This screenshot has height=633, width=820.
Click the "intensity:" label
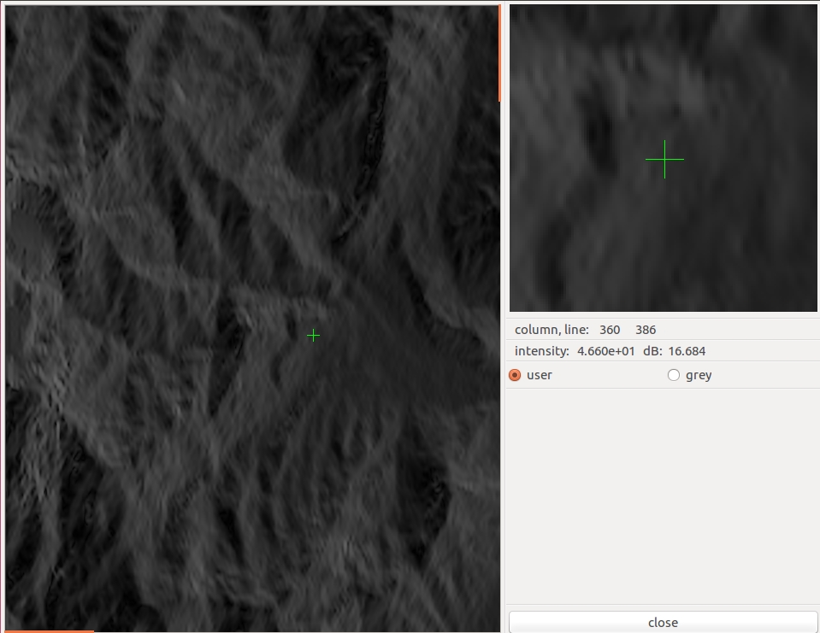pyautogui.click(x=542, y=351)
